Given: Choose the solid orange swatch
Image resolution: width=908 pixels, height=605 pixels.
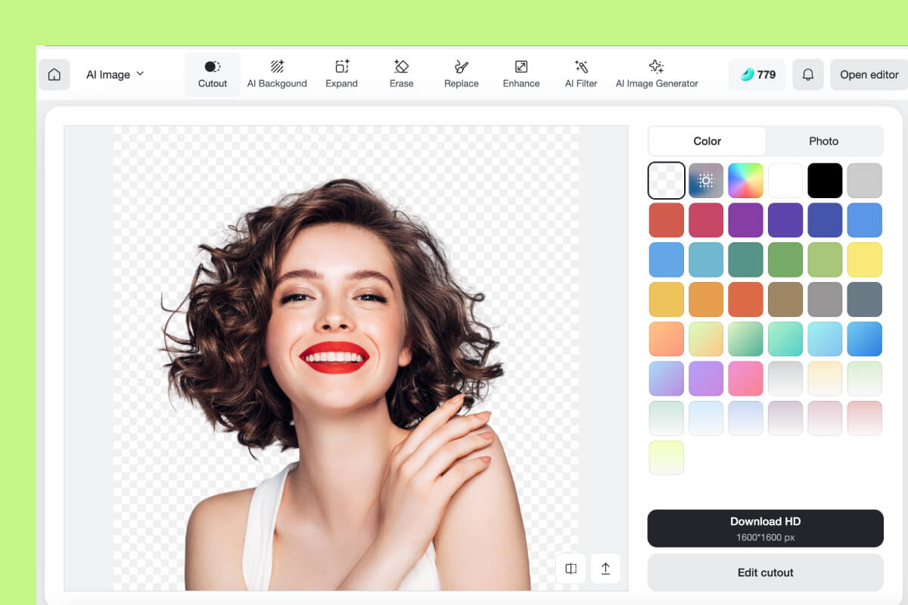Looking at the screenshot, I should [706, 299].
